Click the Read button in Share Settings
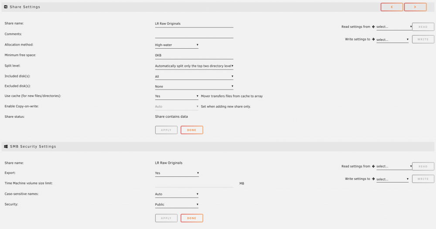Viewport: 436px width, 229px height. tap(423, 27)
